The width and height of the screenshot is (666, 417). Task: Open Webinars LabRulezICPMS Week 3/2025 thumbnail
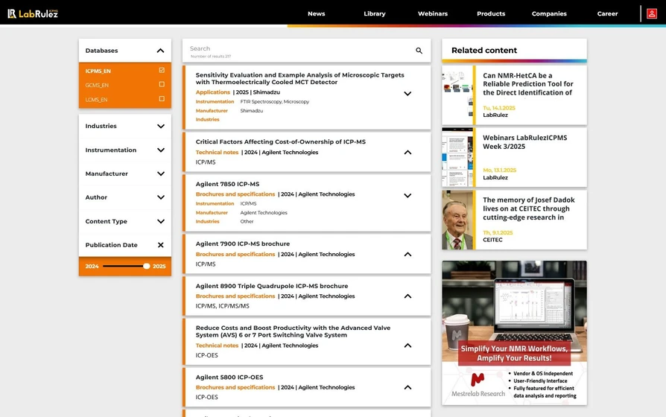click(x=457, y=158)
